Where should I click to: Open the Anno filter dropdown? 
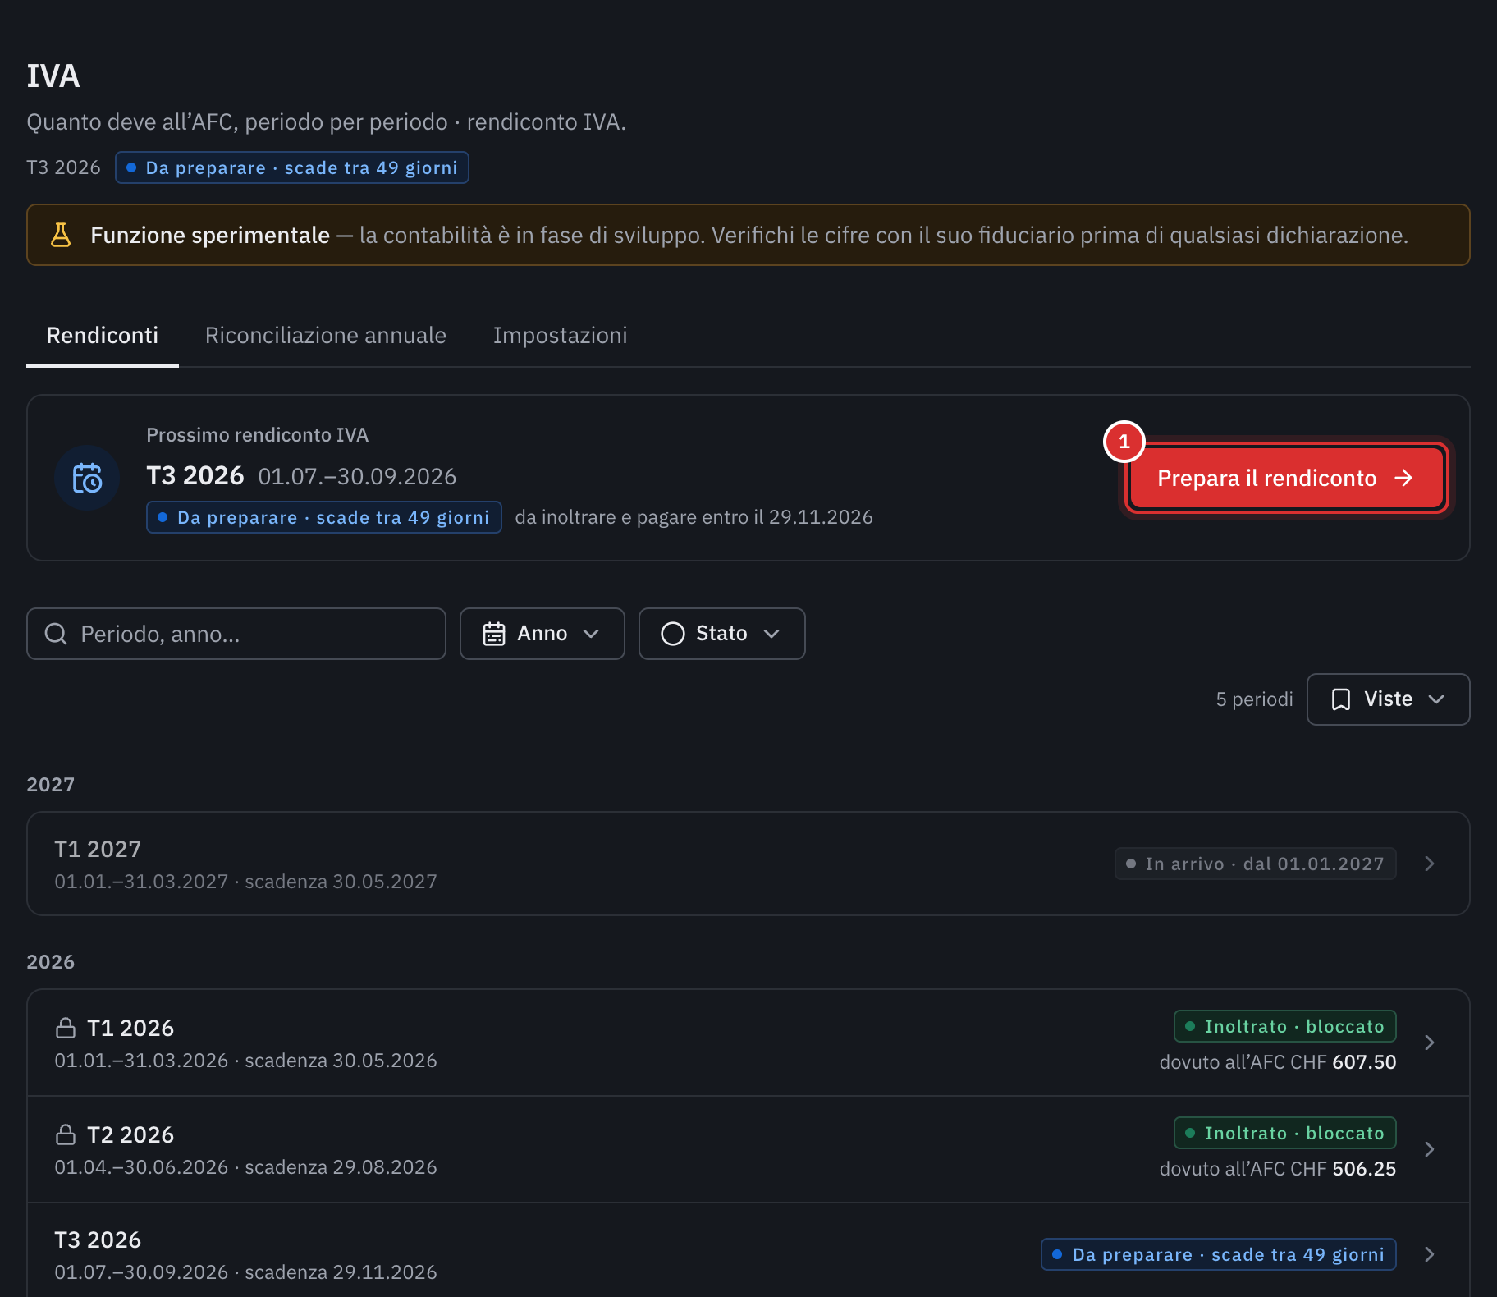542,634
